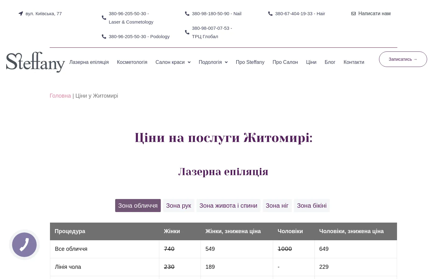
Task: Click the Все обличчя row label
Action: [x=71, y=249]
